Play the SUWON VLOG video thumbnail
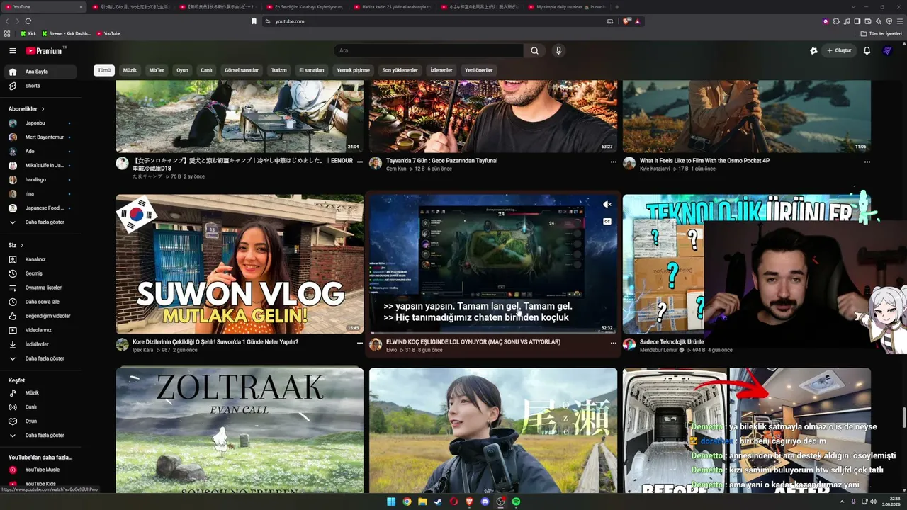The image size is (907, 510). (x=240, y=263)
